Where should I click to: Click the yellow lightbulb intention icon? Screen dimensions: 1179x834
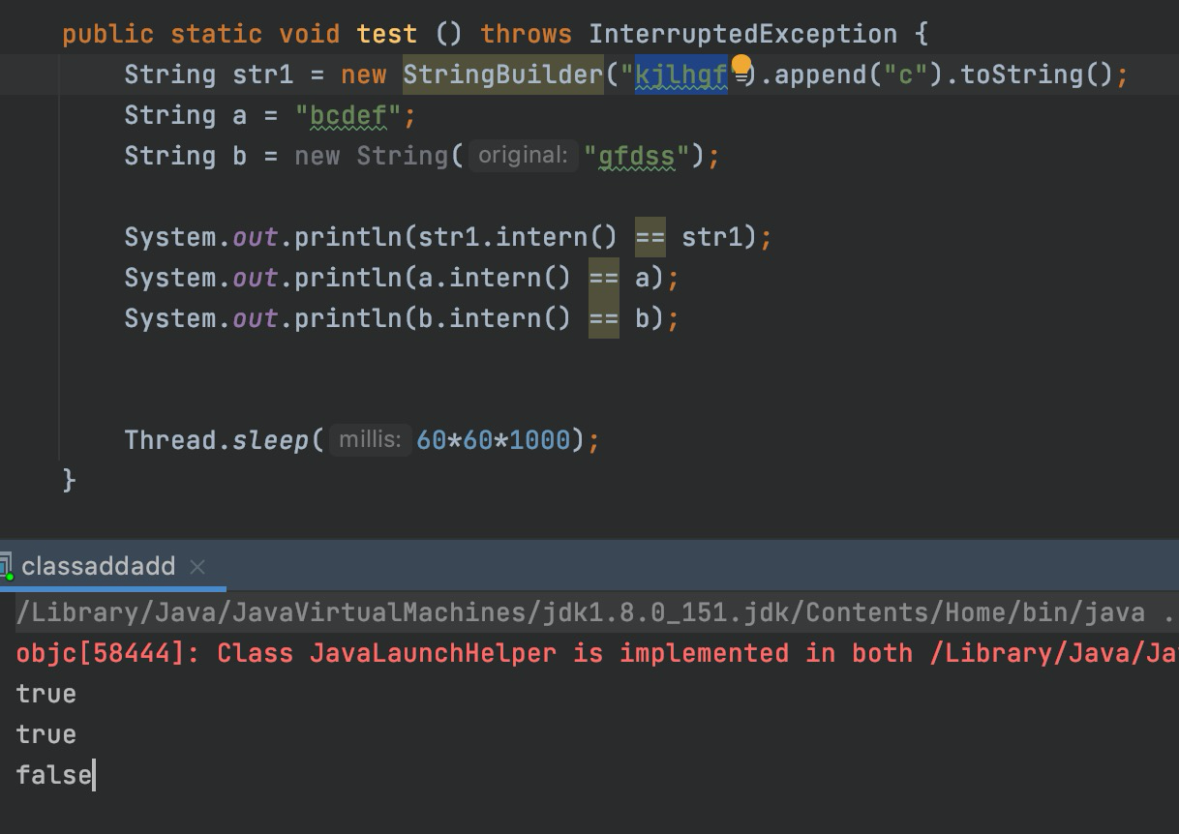pyautogui.click(x=741, y=66)
